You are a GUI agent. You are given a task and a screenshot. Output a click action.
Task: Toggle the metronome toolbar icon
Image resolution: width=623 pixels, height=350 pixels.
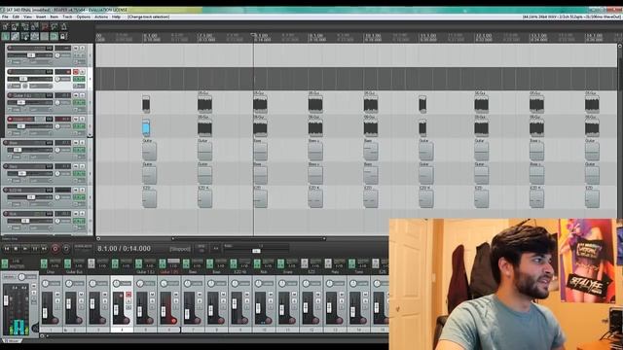pyautogui.click(x=63, y=26)
